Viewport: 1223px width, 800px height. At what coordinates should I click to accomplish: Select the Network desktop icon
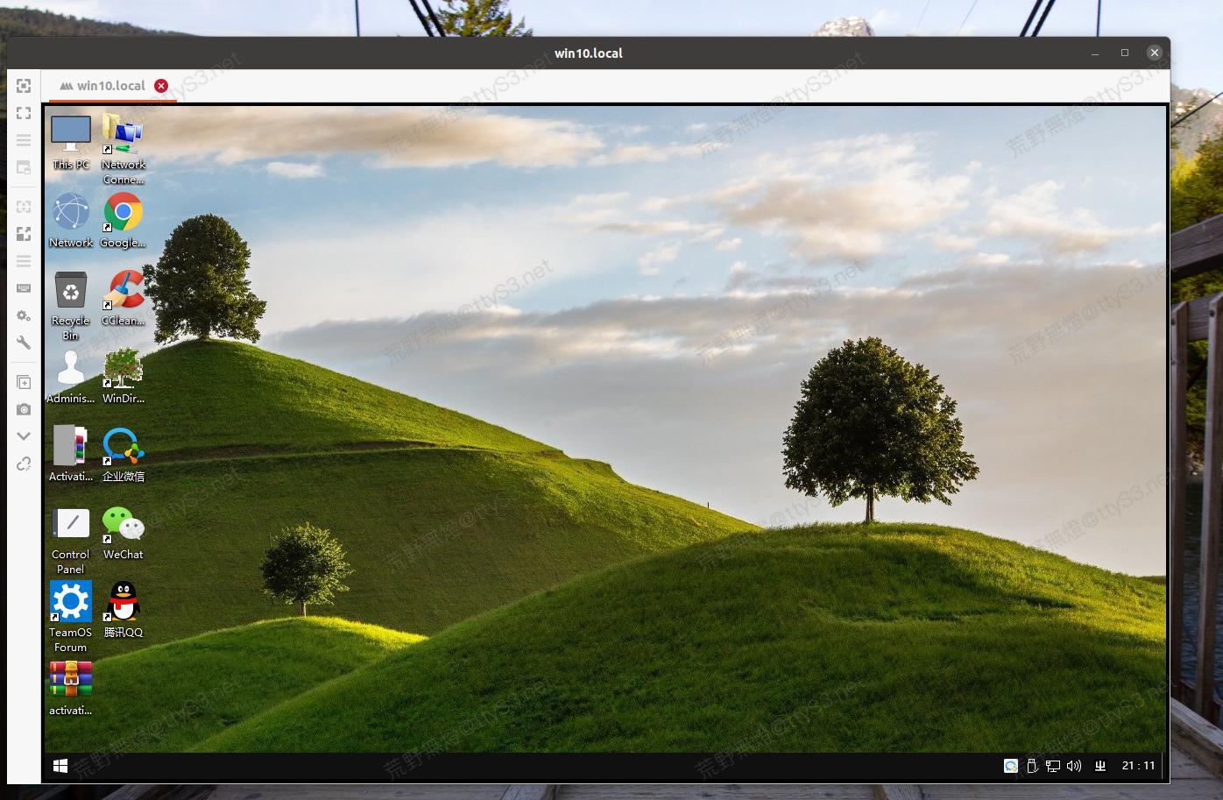click(x=71, y=220)
